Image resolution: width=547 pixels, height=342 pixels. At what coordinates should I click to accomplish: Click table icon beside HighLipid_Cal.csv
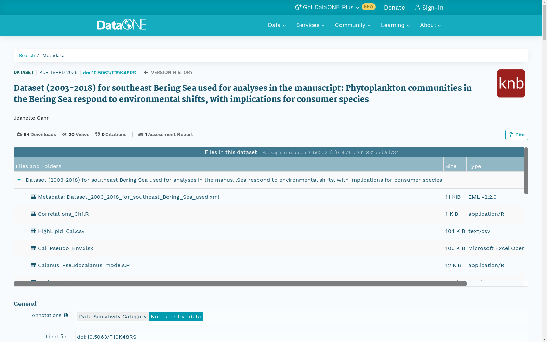[x=34, y=231]
